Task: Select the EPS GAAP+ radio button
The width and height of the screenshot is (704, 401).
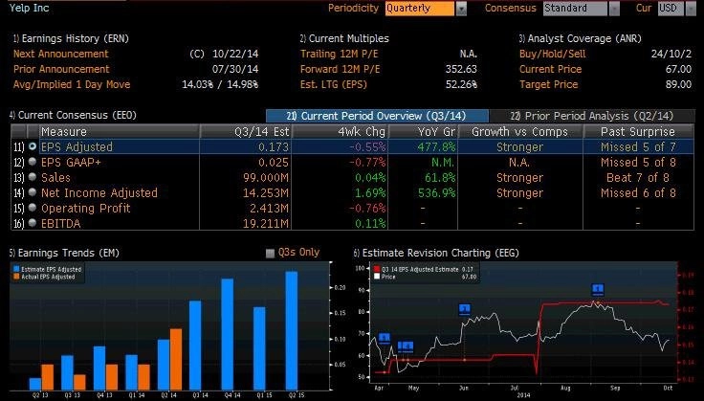Action: [33, 162]
